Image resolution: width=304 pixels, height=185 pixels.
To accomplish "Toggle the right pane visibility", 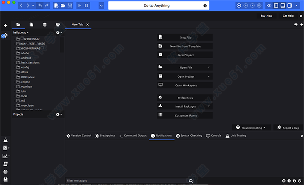I will pos(290,6).
